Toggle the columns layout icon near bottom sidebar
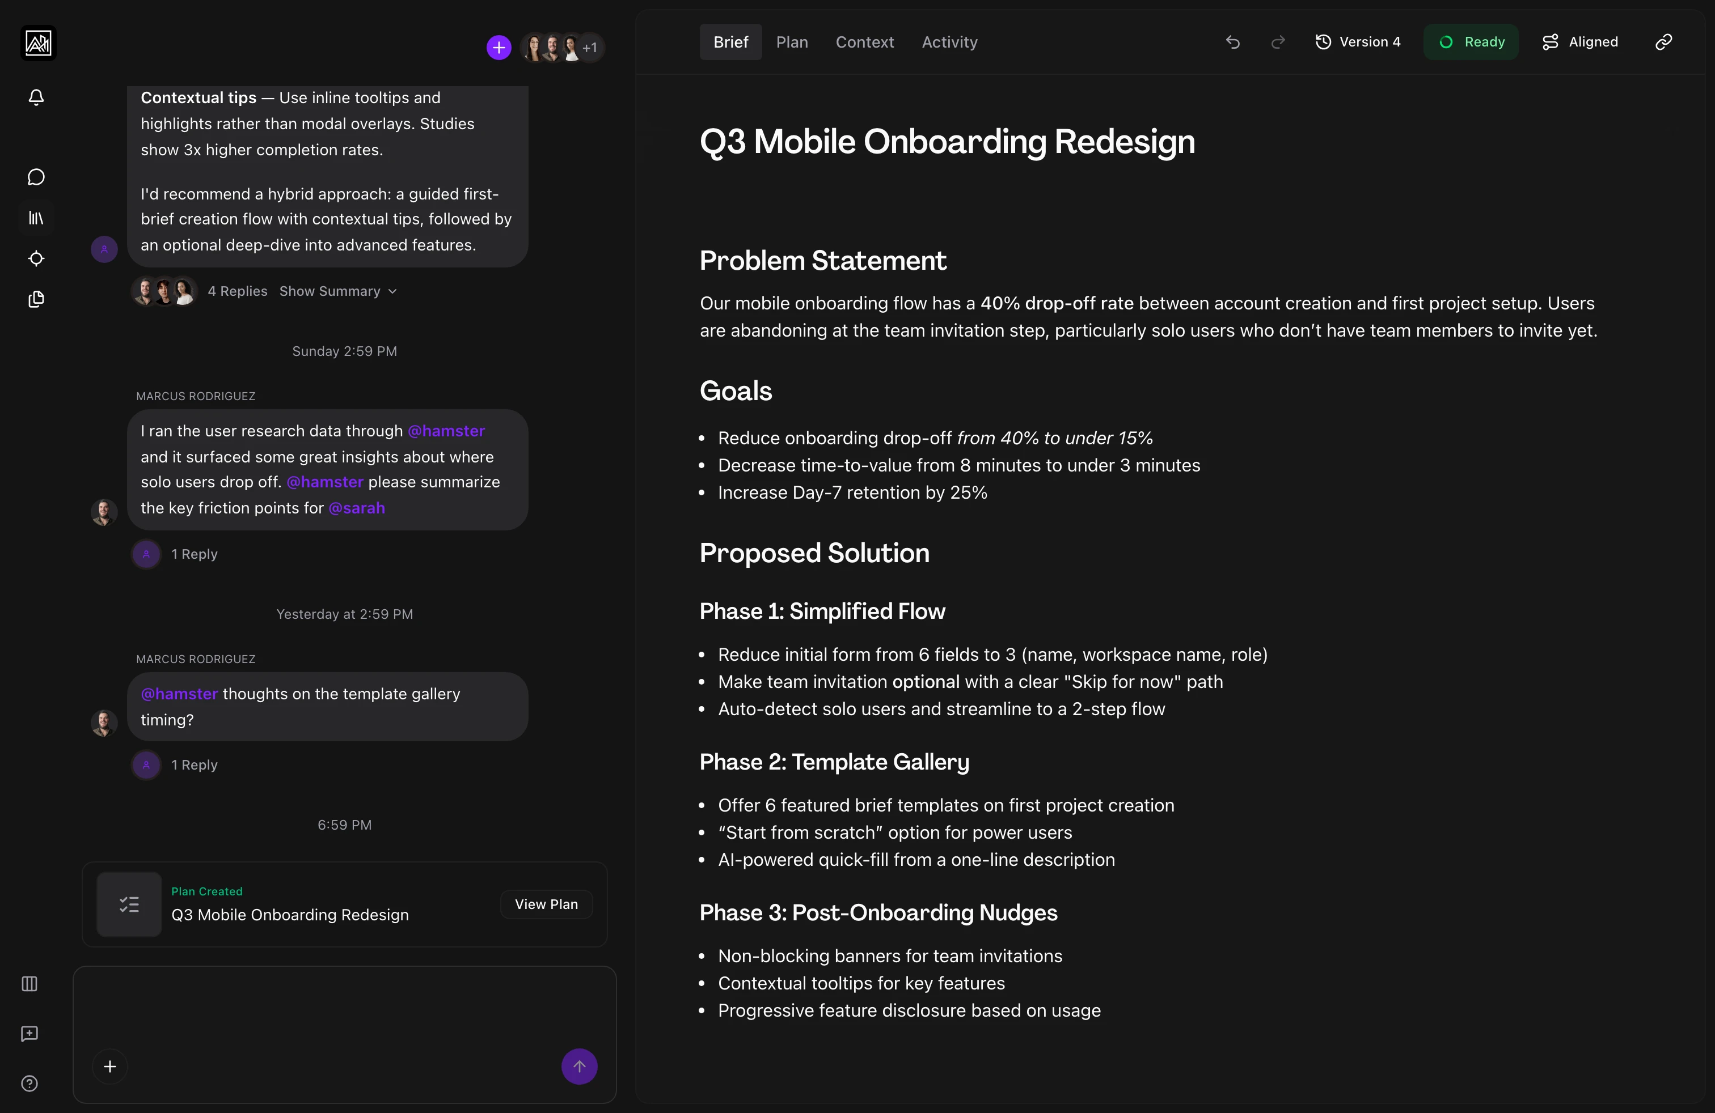This screenshot has height=1113, width=1715. pyautogui.click(x=29, y=984)
